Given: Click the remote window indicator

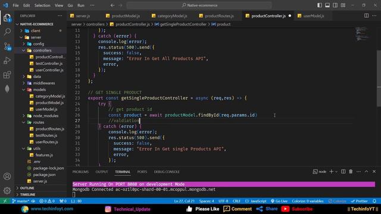Looking at the screenshot, I should click(5, 201).
